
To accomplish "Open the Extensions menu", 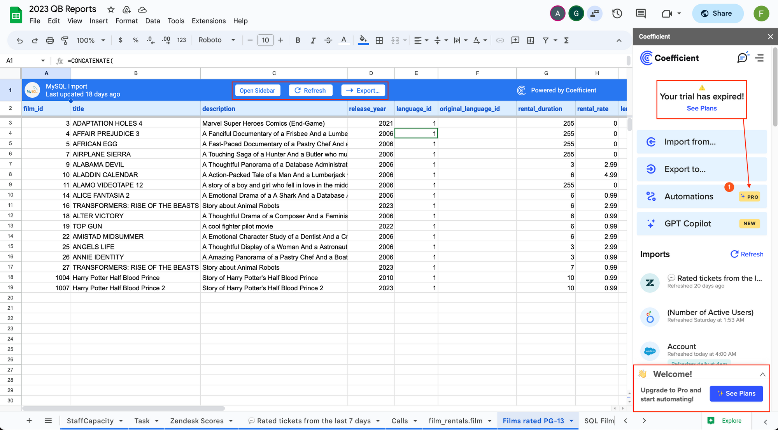I will point(209,21).
